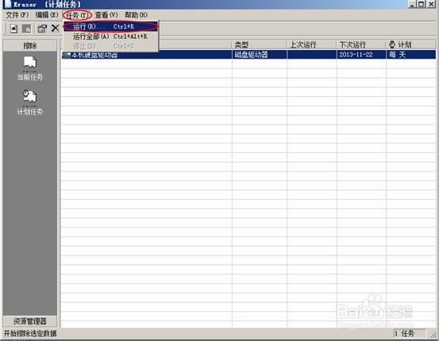
Task: Expand the 擦除 sidebar group
Action: point(30,45)
